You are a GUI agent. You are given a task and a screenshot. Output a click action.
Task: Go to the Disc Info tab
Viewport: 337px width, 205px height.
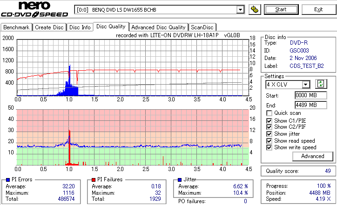click(x=80, y=27)
